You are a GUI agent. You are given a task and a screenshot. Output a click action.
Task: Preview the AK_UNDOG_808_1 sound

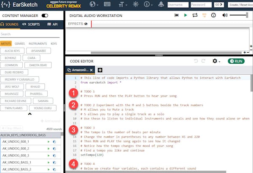point(49,142)
